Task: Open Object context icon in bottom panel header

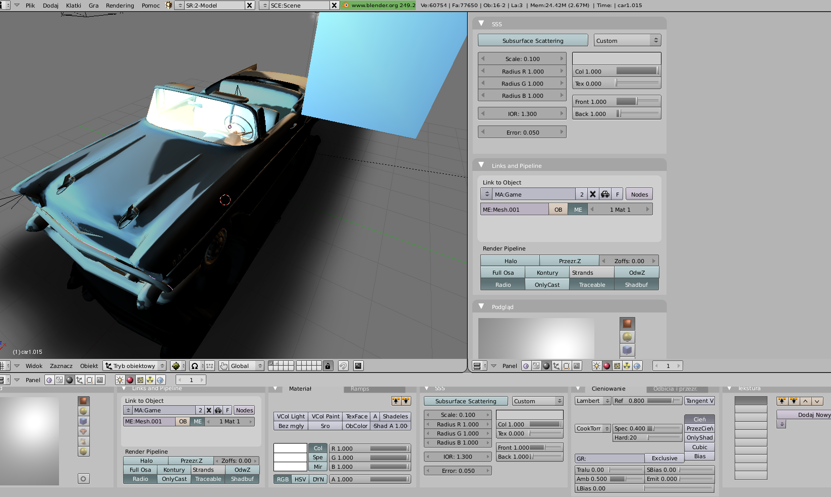Action: (80, 380)
